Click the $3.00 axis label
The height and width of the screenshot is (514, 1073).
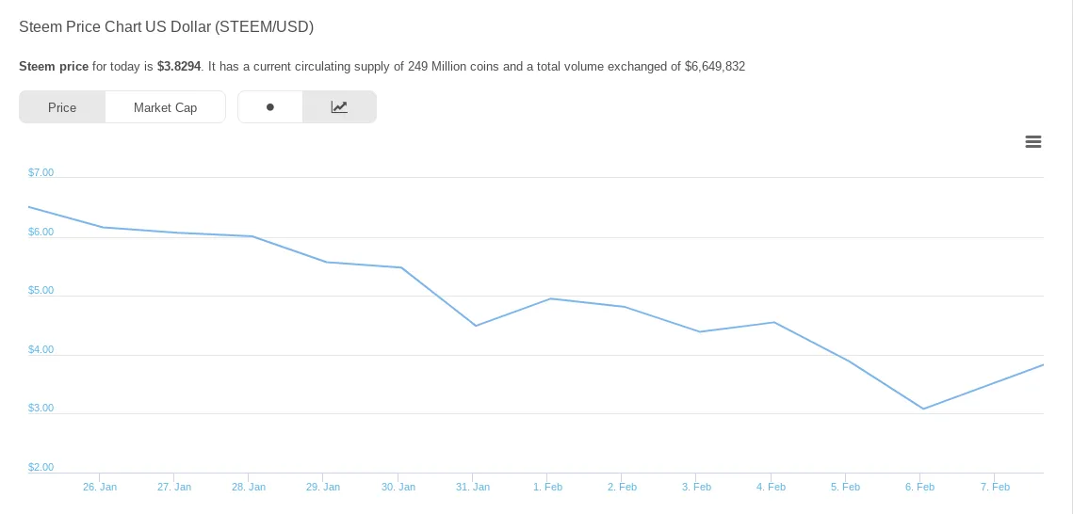(41, 408)
